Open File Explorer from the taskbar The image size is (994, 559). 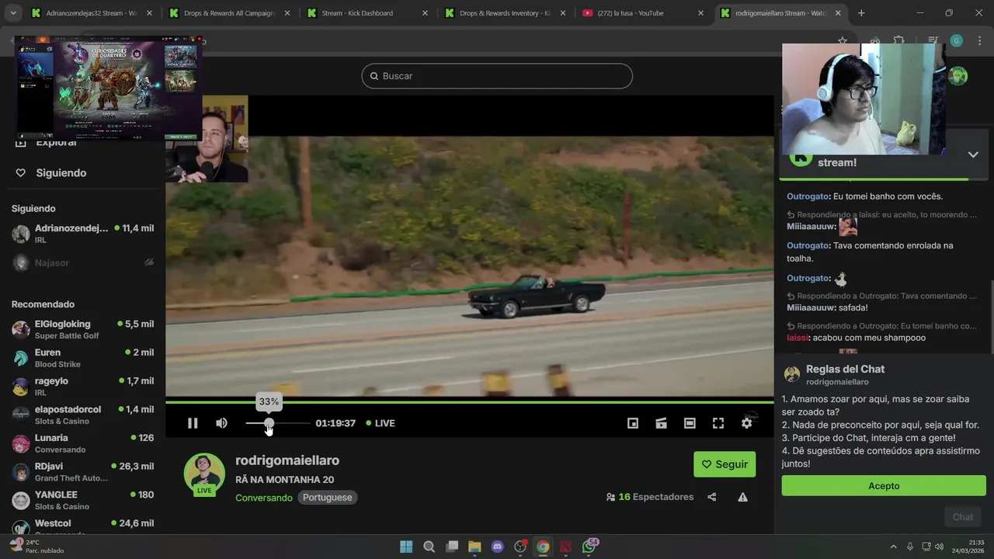[x=474, y=547]
